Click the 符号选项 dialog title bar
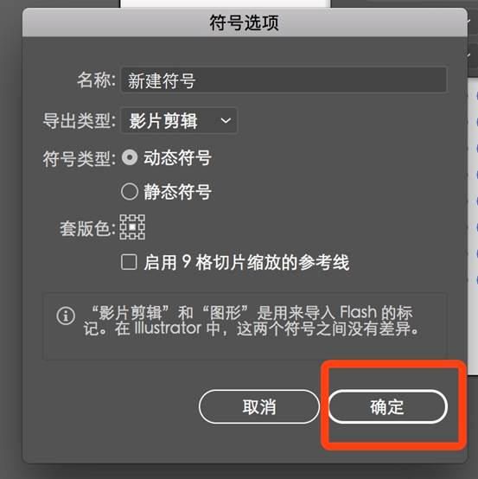Screen dimensions: 478x479 (245, 22)
